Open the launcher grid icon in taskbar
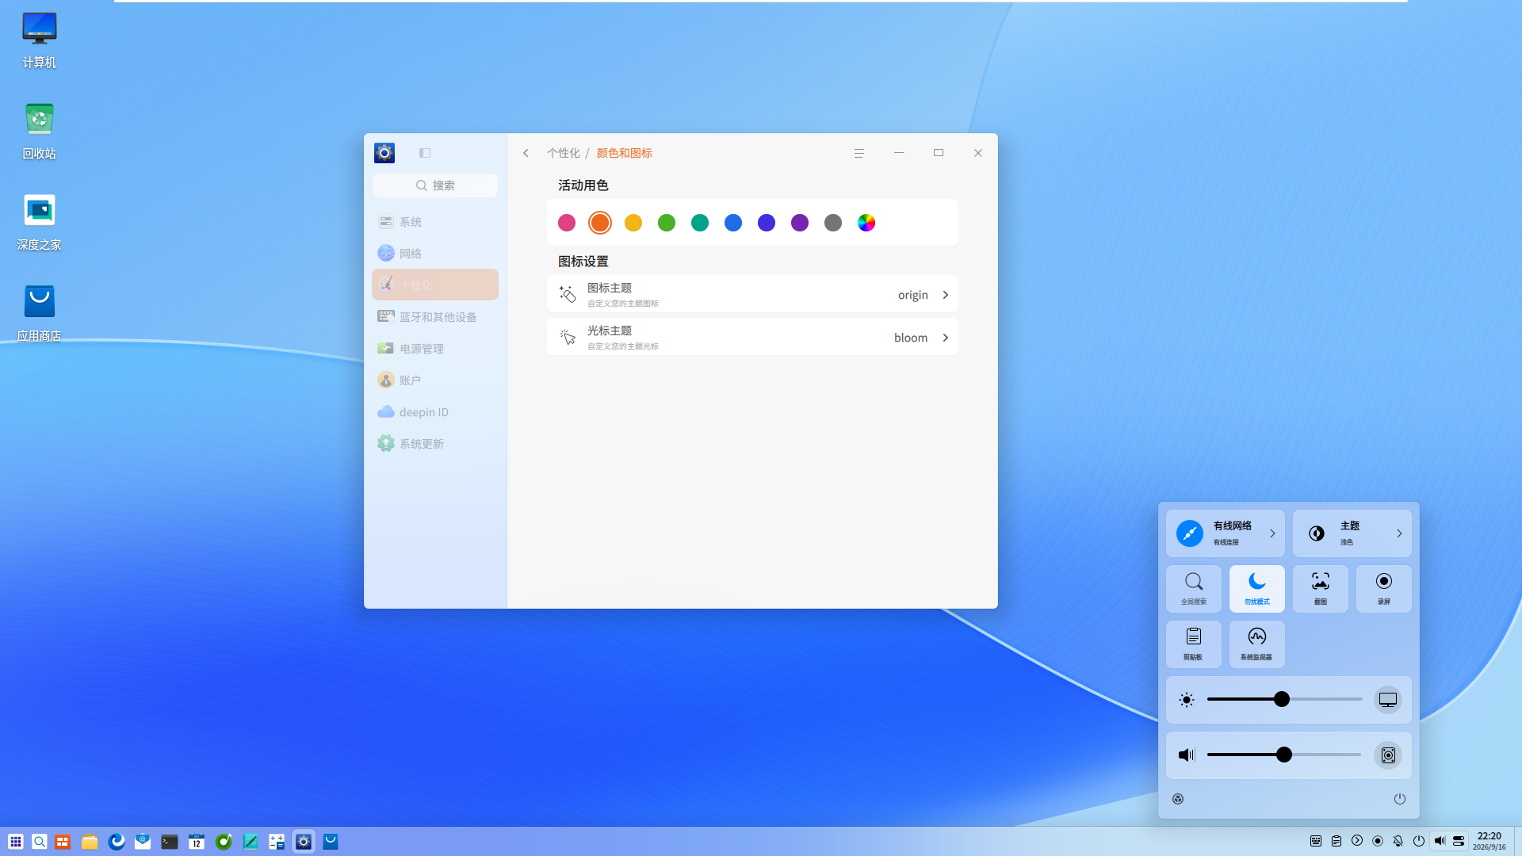This screenshot has height=856, width=1522. pyautogui.click(x=16, y=842)
